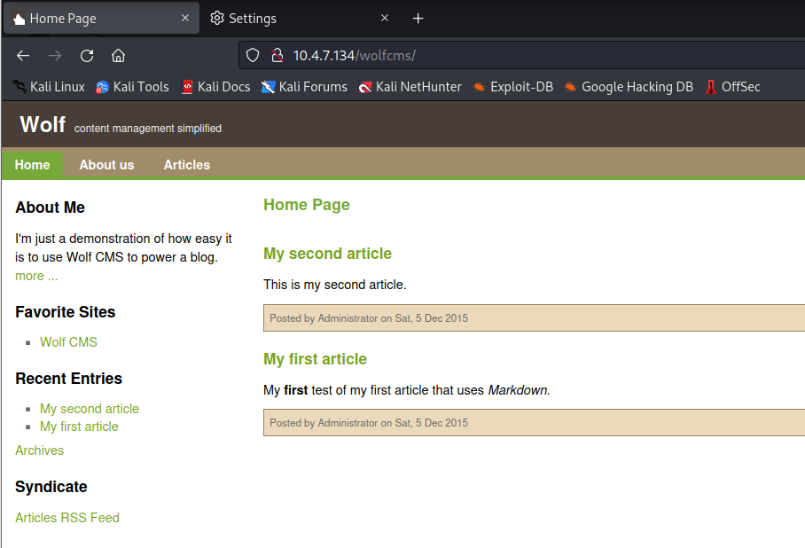Click the Home Page tab favicon
Image resolution: width=805 pixels, height=548 pixels.
click(x=19, y=19)
